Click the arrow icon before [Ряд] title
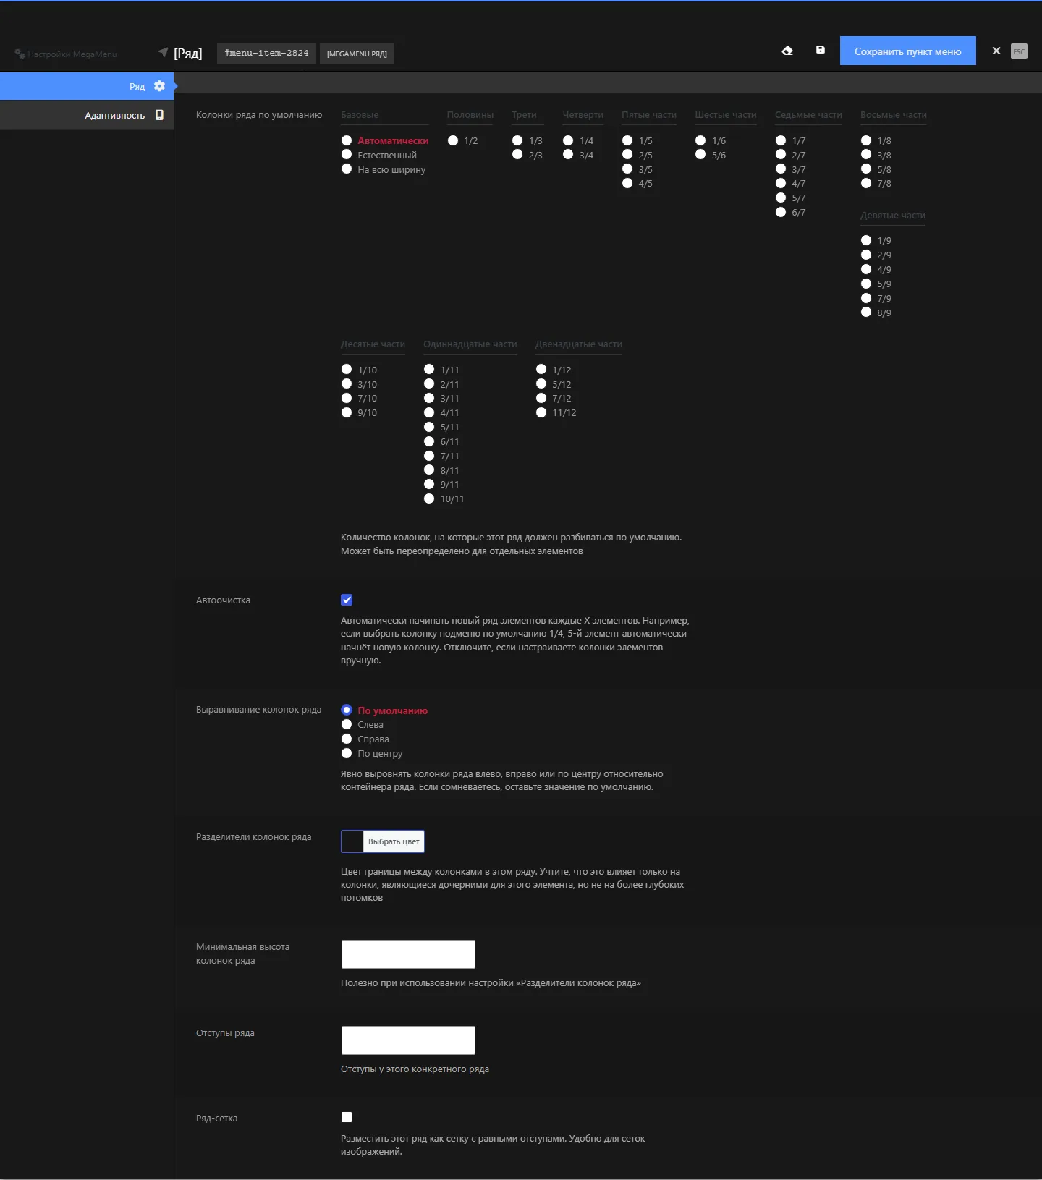The image size is (1042, 1180). pyautogui.click(x=163, y=52)
